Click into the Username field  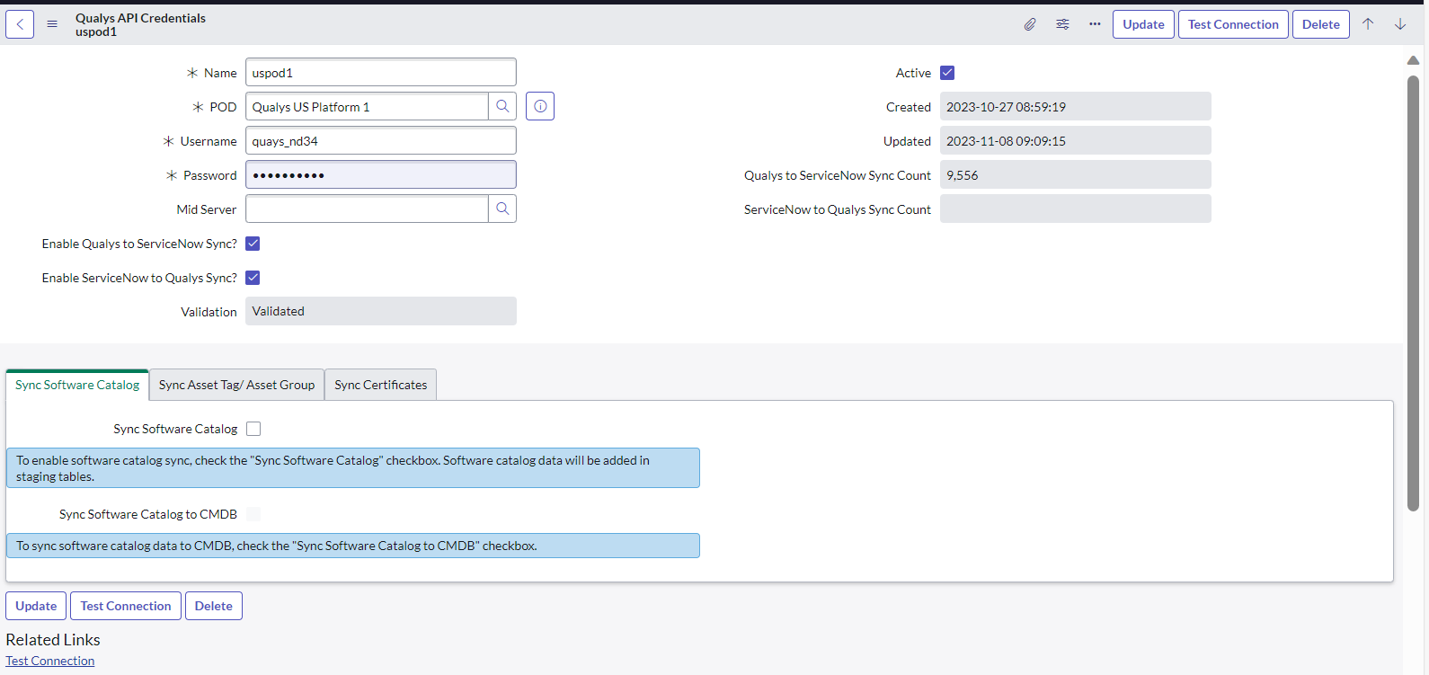(381, 140)
